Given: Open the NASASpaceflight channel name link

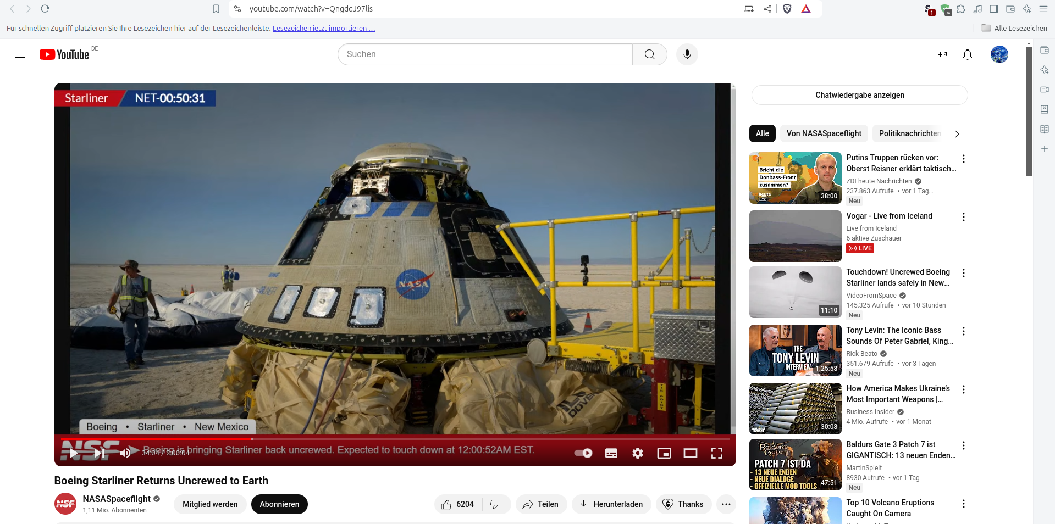Looking at the screenshot, I should (x=117, y=499).
